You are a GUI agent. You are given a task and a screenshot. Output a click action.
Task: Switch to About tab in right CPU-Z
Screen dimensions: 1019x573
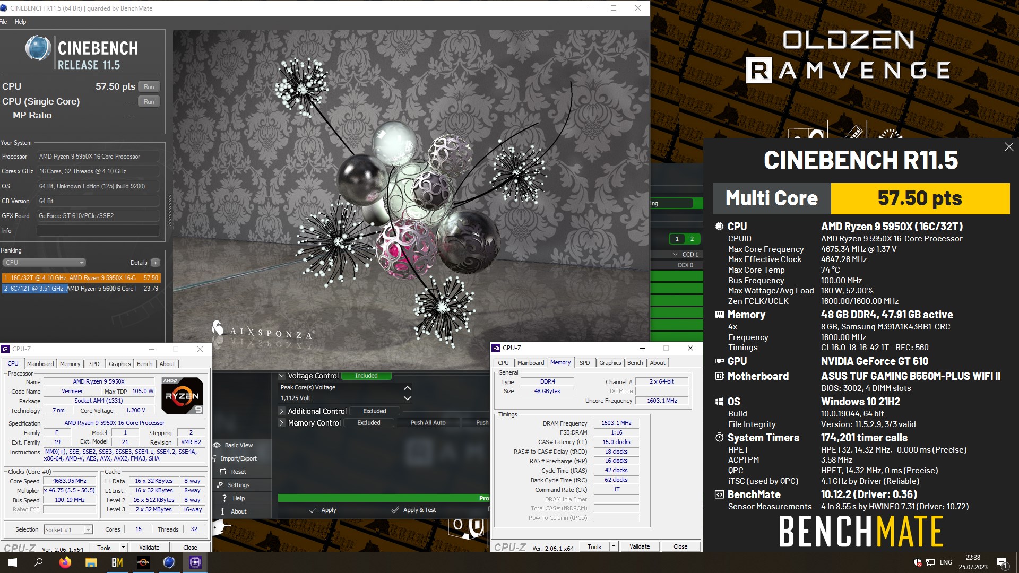pyautogui.click(x=658, y=363)
